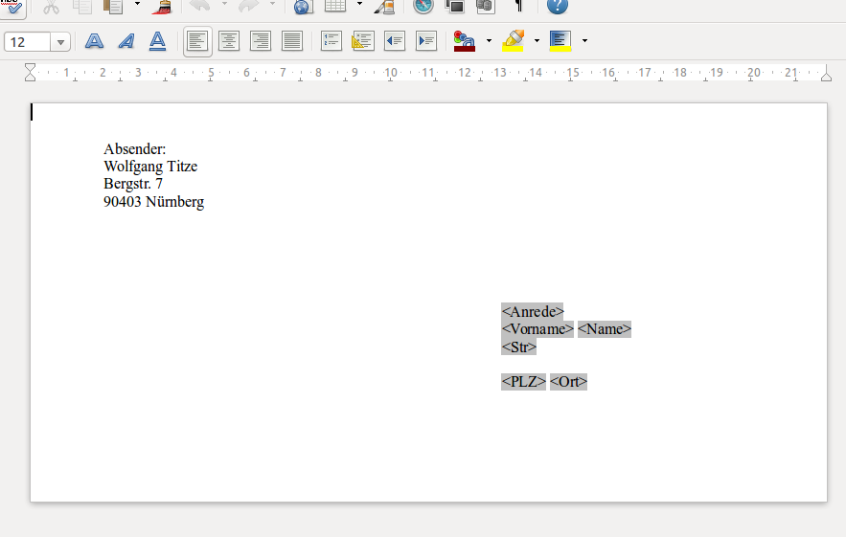Click the <Vorname> mail merge field
This screenshot has width=846, height=537.
tap(537, 329)
